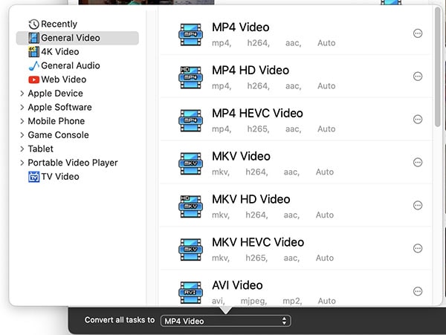Screen dimensions: 446x335
Task: Open more options for MKV HD Video
Action: [418, 206]
